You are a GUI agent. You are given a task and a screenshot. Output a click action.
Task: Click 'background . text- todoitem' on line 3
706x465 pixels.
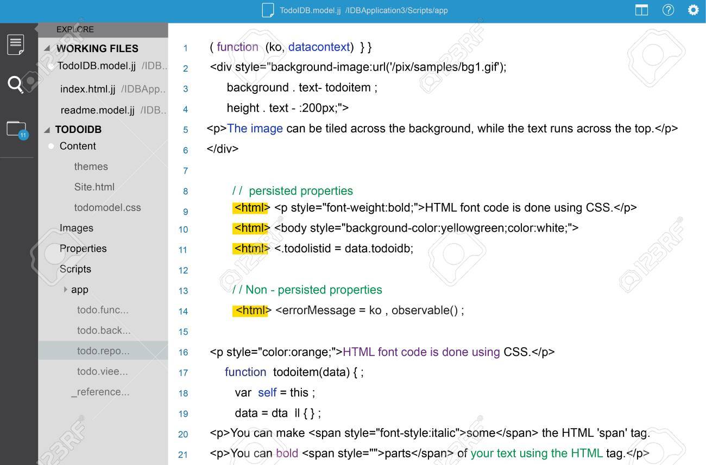298,88
